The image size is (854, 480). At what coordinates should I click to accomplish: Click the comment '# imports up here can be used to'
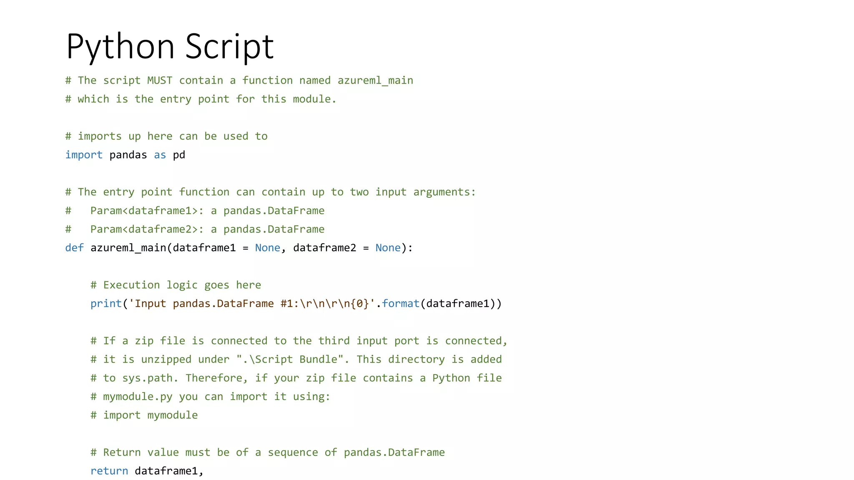point(166,136)
